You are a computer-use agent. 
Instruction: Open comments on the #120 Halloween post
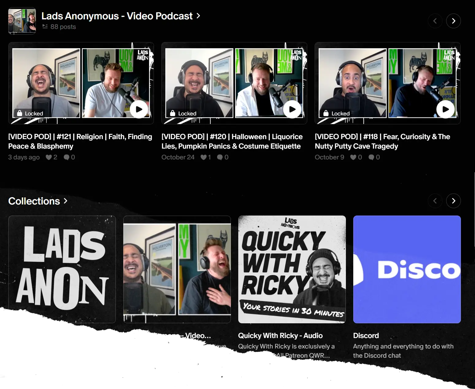[x=220, y=158]
